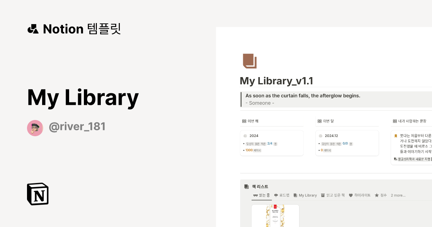432x227 pixels.
Task: Click the heart icon on 하이라이트 view
Action: pos(351,195)
